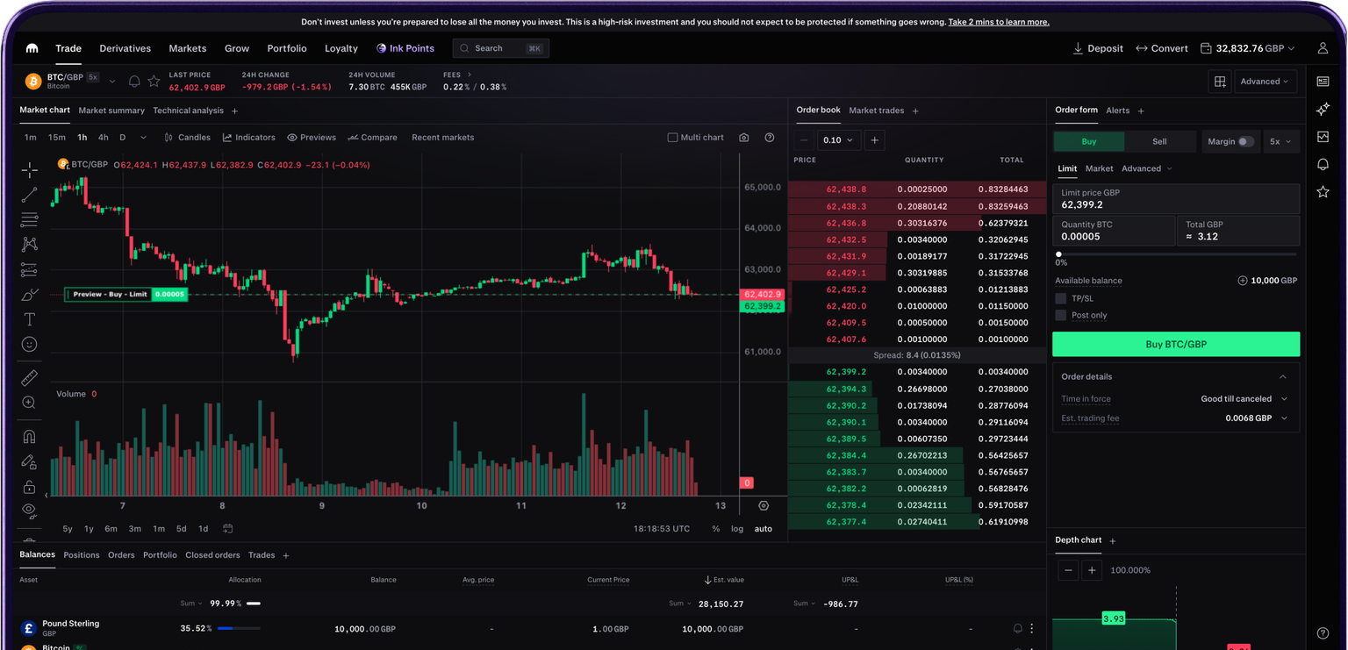Image resolution: width=1348 pixels, height=650 pixels.
Task: Open the Technical analysis tab
Action: 188,111
